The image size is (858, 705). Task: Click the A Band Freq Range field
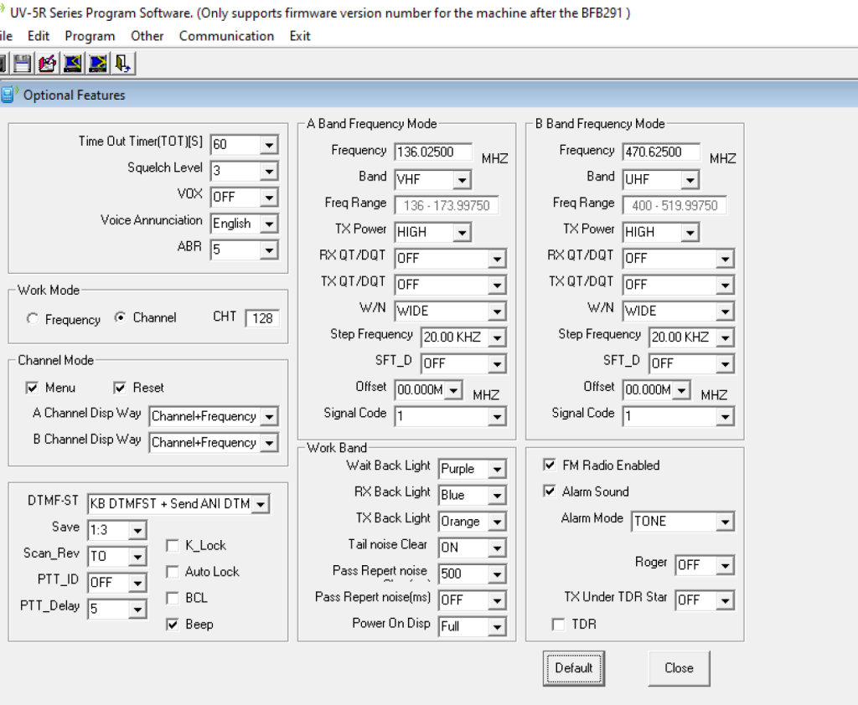tap(447, 206)
